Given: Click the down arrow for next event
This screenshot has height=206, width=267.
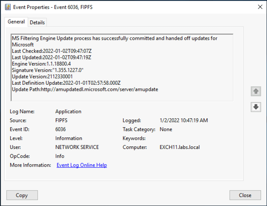Looking at the screenshot, I should 255,107.
